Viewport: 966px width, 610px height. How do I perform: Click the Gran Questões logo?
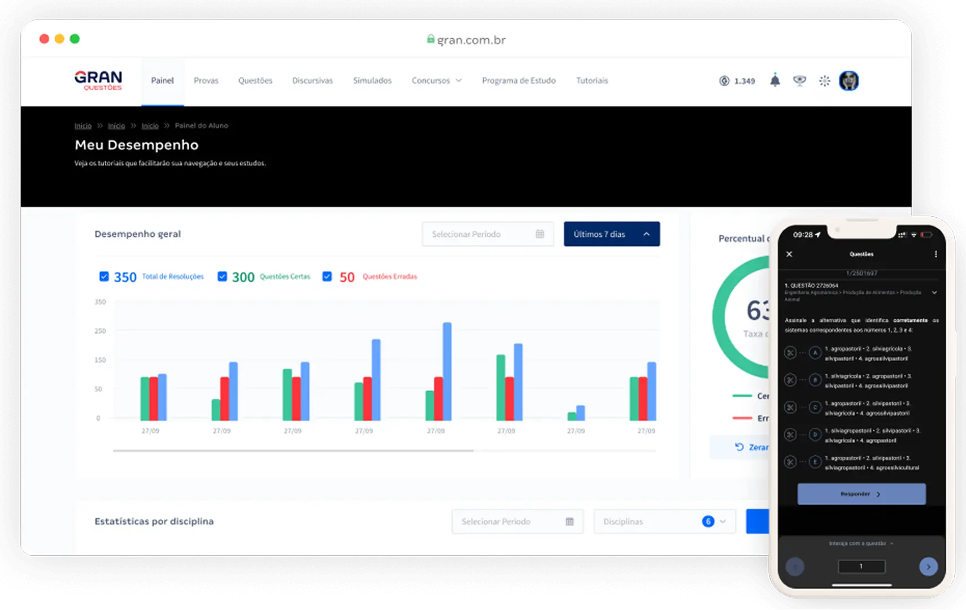click(98, 80)
